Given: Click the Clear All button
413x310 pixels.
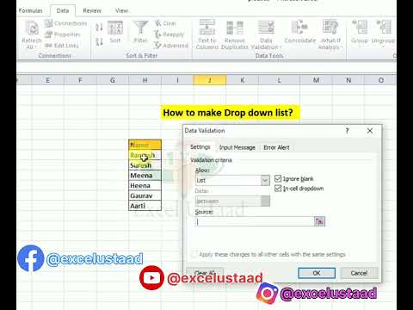Looking at the screenshot, I should (x=205, y=273).
